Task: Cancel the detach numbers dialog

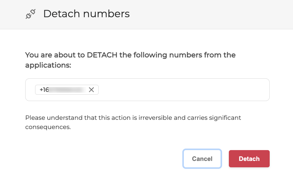Action: (x=202, y=159)
